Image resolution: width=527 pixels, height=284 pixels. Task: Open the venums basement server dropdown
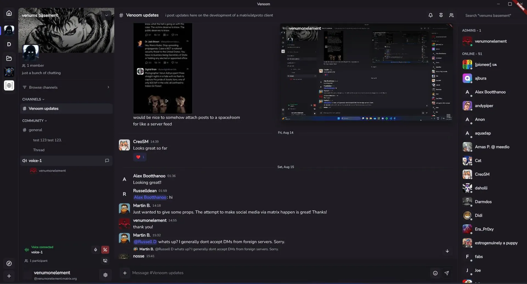[107, 15]
